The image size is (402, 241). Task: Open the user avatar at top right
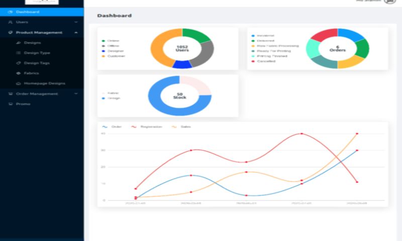(389, 2)
